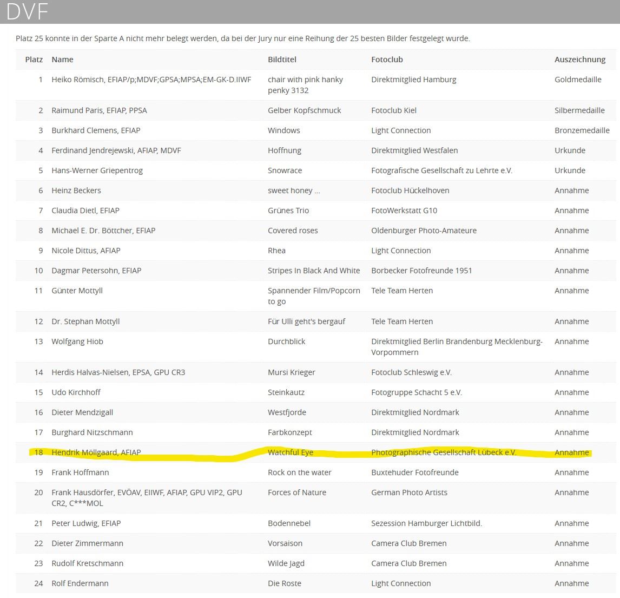Image resolution: width=620 pixels, height=598 pixels.
Task: Click the title Gelber Kopfschmuck
Action: tap(305, 110)
